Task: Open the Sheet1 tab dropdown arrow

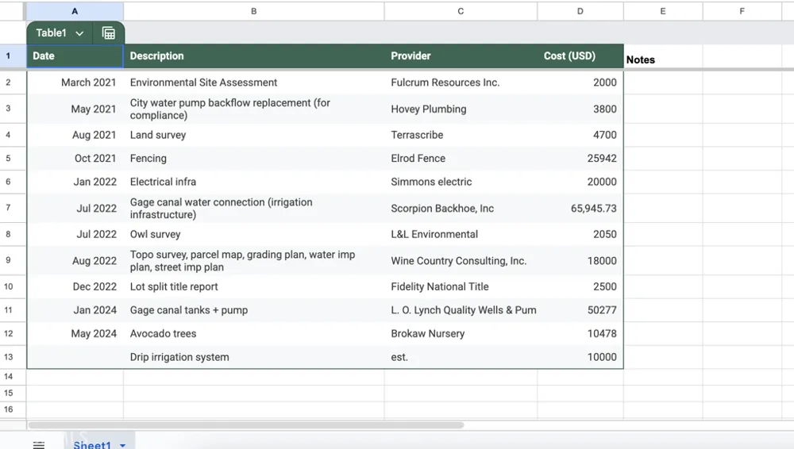Action: tap(122, 446)
